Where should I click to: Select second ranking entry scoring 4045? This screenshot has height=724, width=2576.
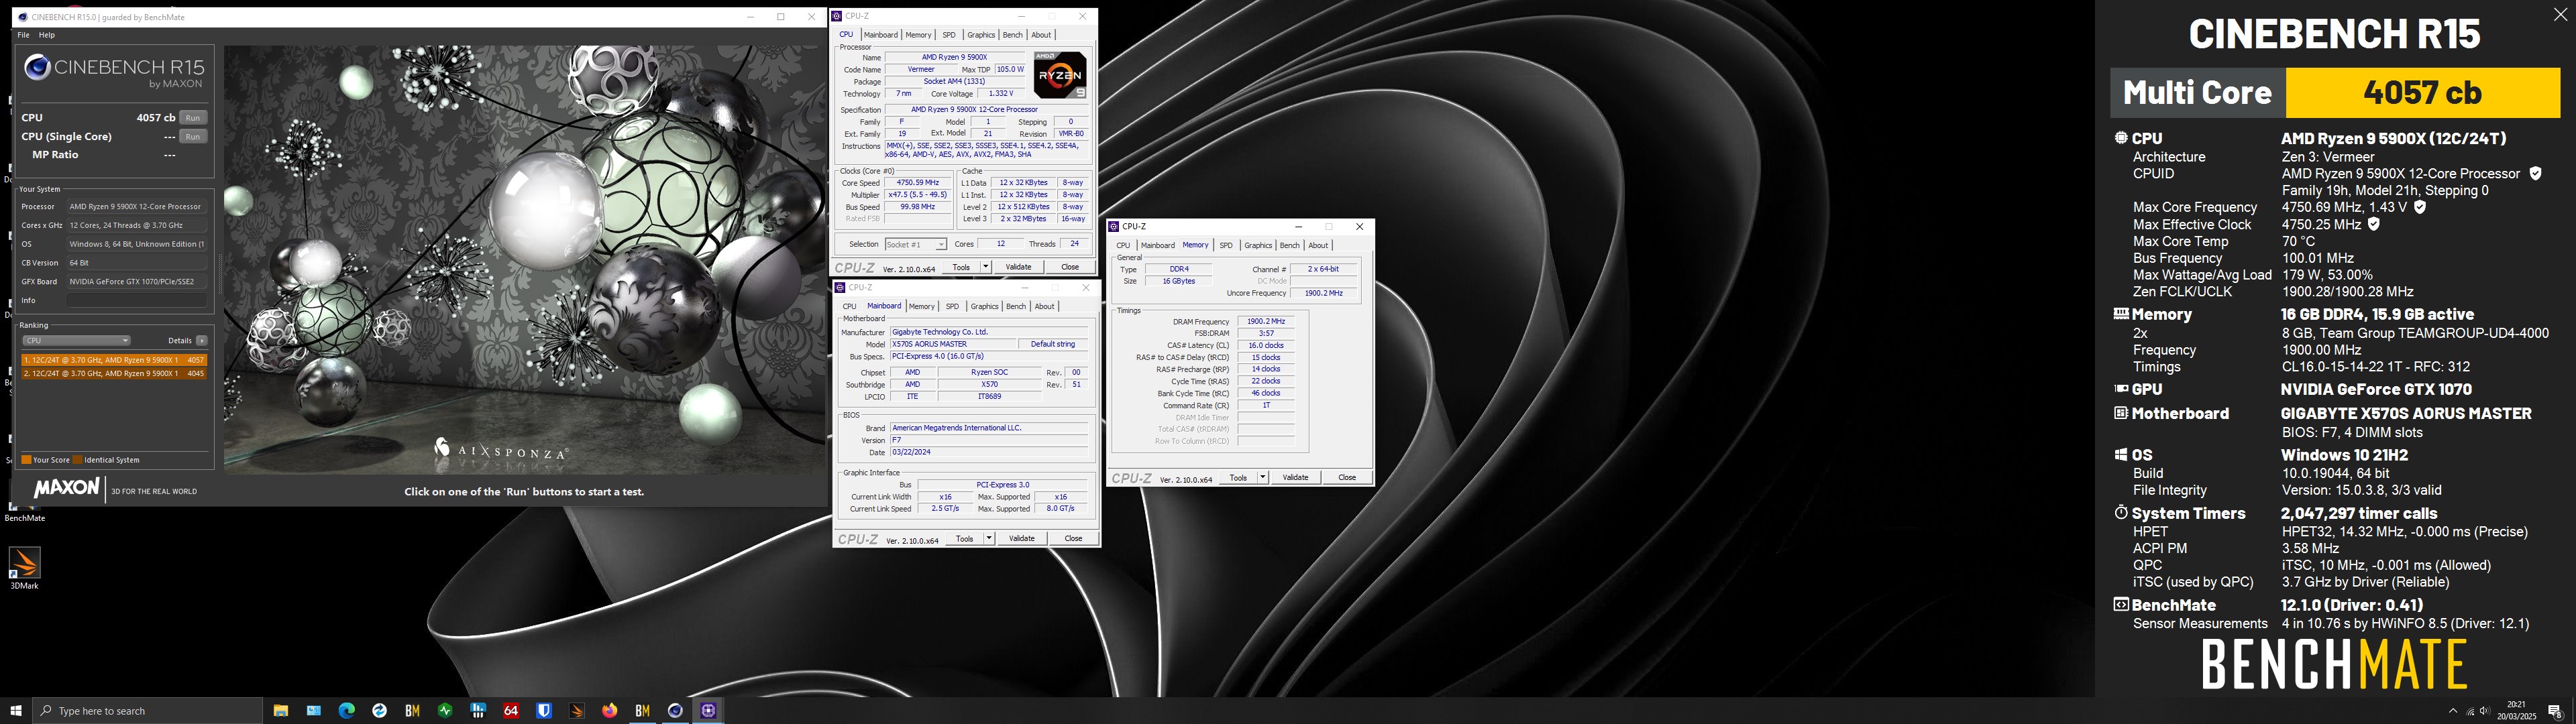pos(114,373)
